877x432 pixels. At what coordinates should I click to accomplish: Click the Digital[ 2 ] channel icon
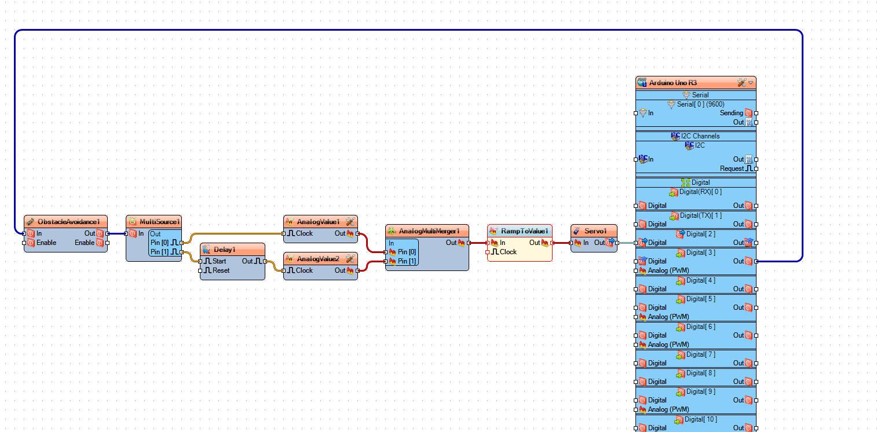pos(681,234)
